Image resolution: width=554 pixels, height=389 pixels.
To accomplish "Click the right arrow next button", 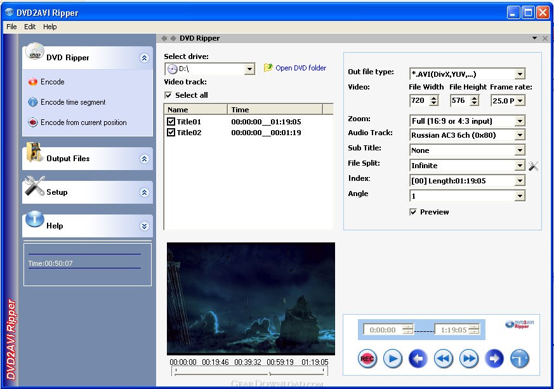I will (x=494, y=359).
